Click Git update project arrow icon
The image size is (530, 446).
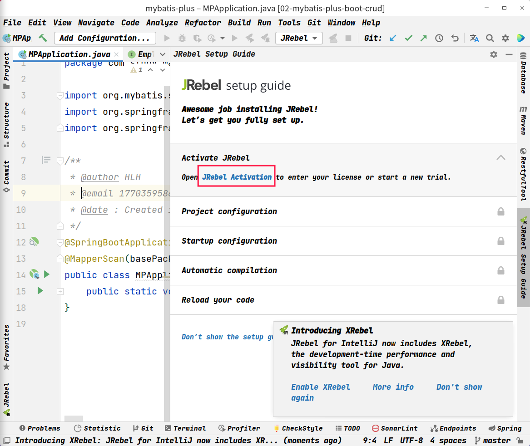click(393, 38)
